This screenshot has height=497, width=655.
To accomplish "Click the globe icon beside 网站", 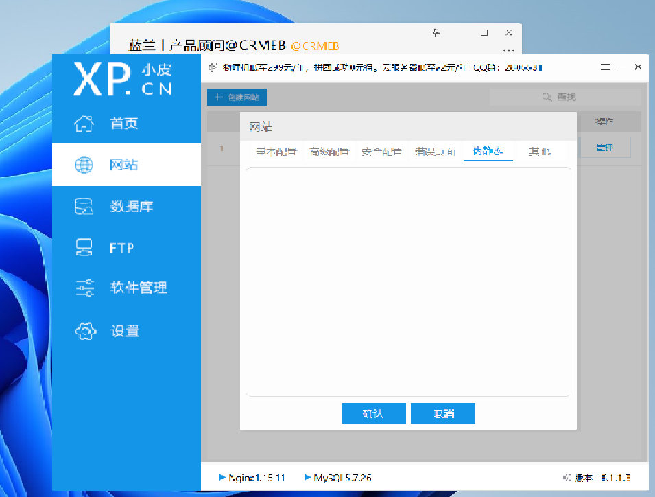I will click(84, 165).
